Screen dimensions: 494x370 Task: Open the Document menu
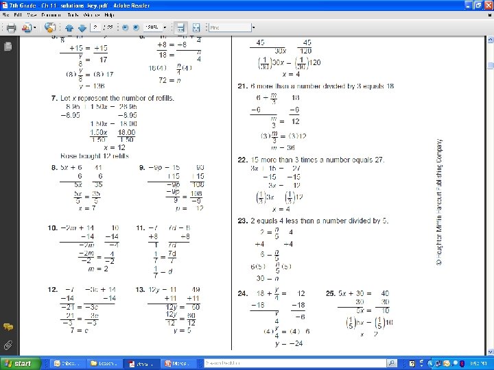tap(51, 15)
